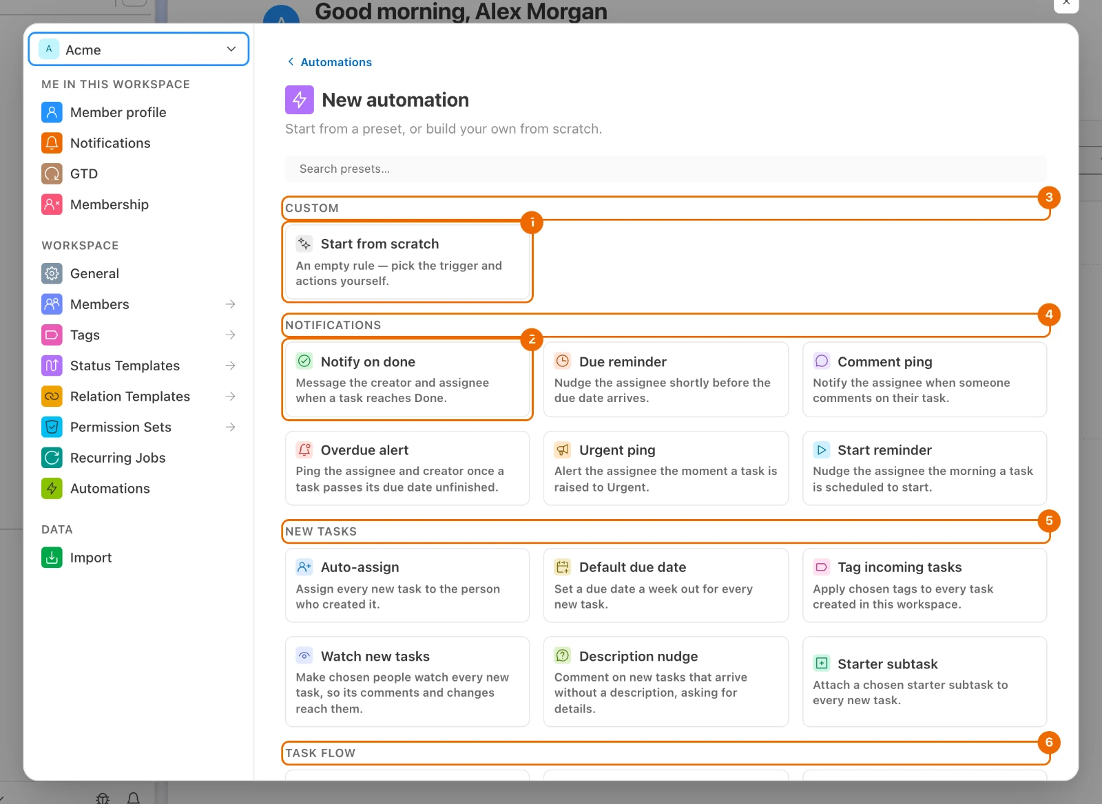Click the Start reminder play icon
The width and height of the screenshot is (1102, 804).
(822, 449)
